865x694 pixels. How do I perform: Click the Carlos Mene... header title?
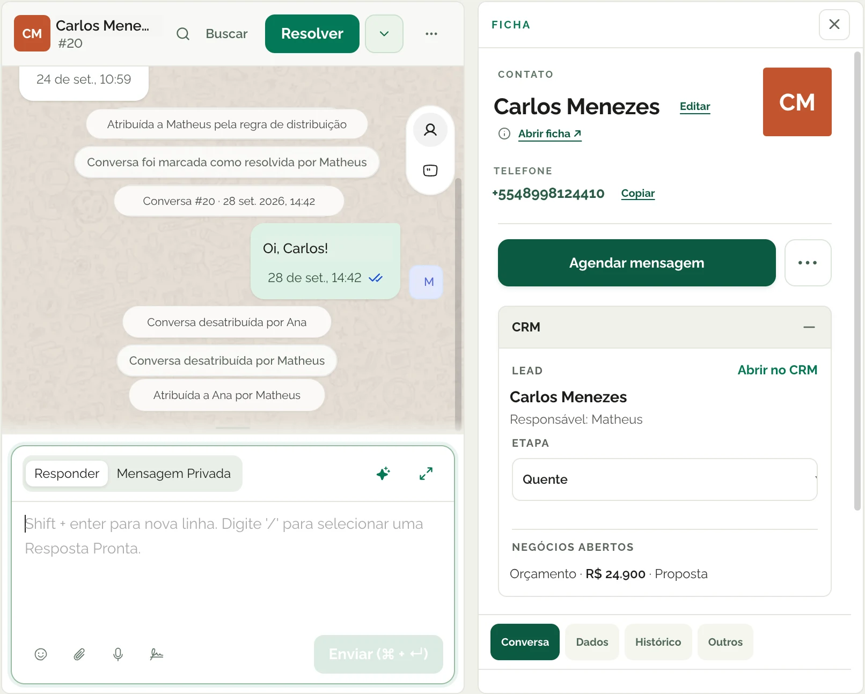[x=102, y=25]
